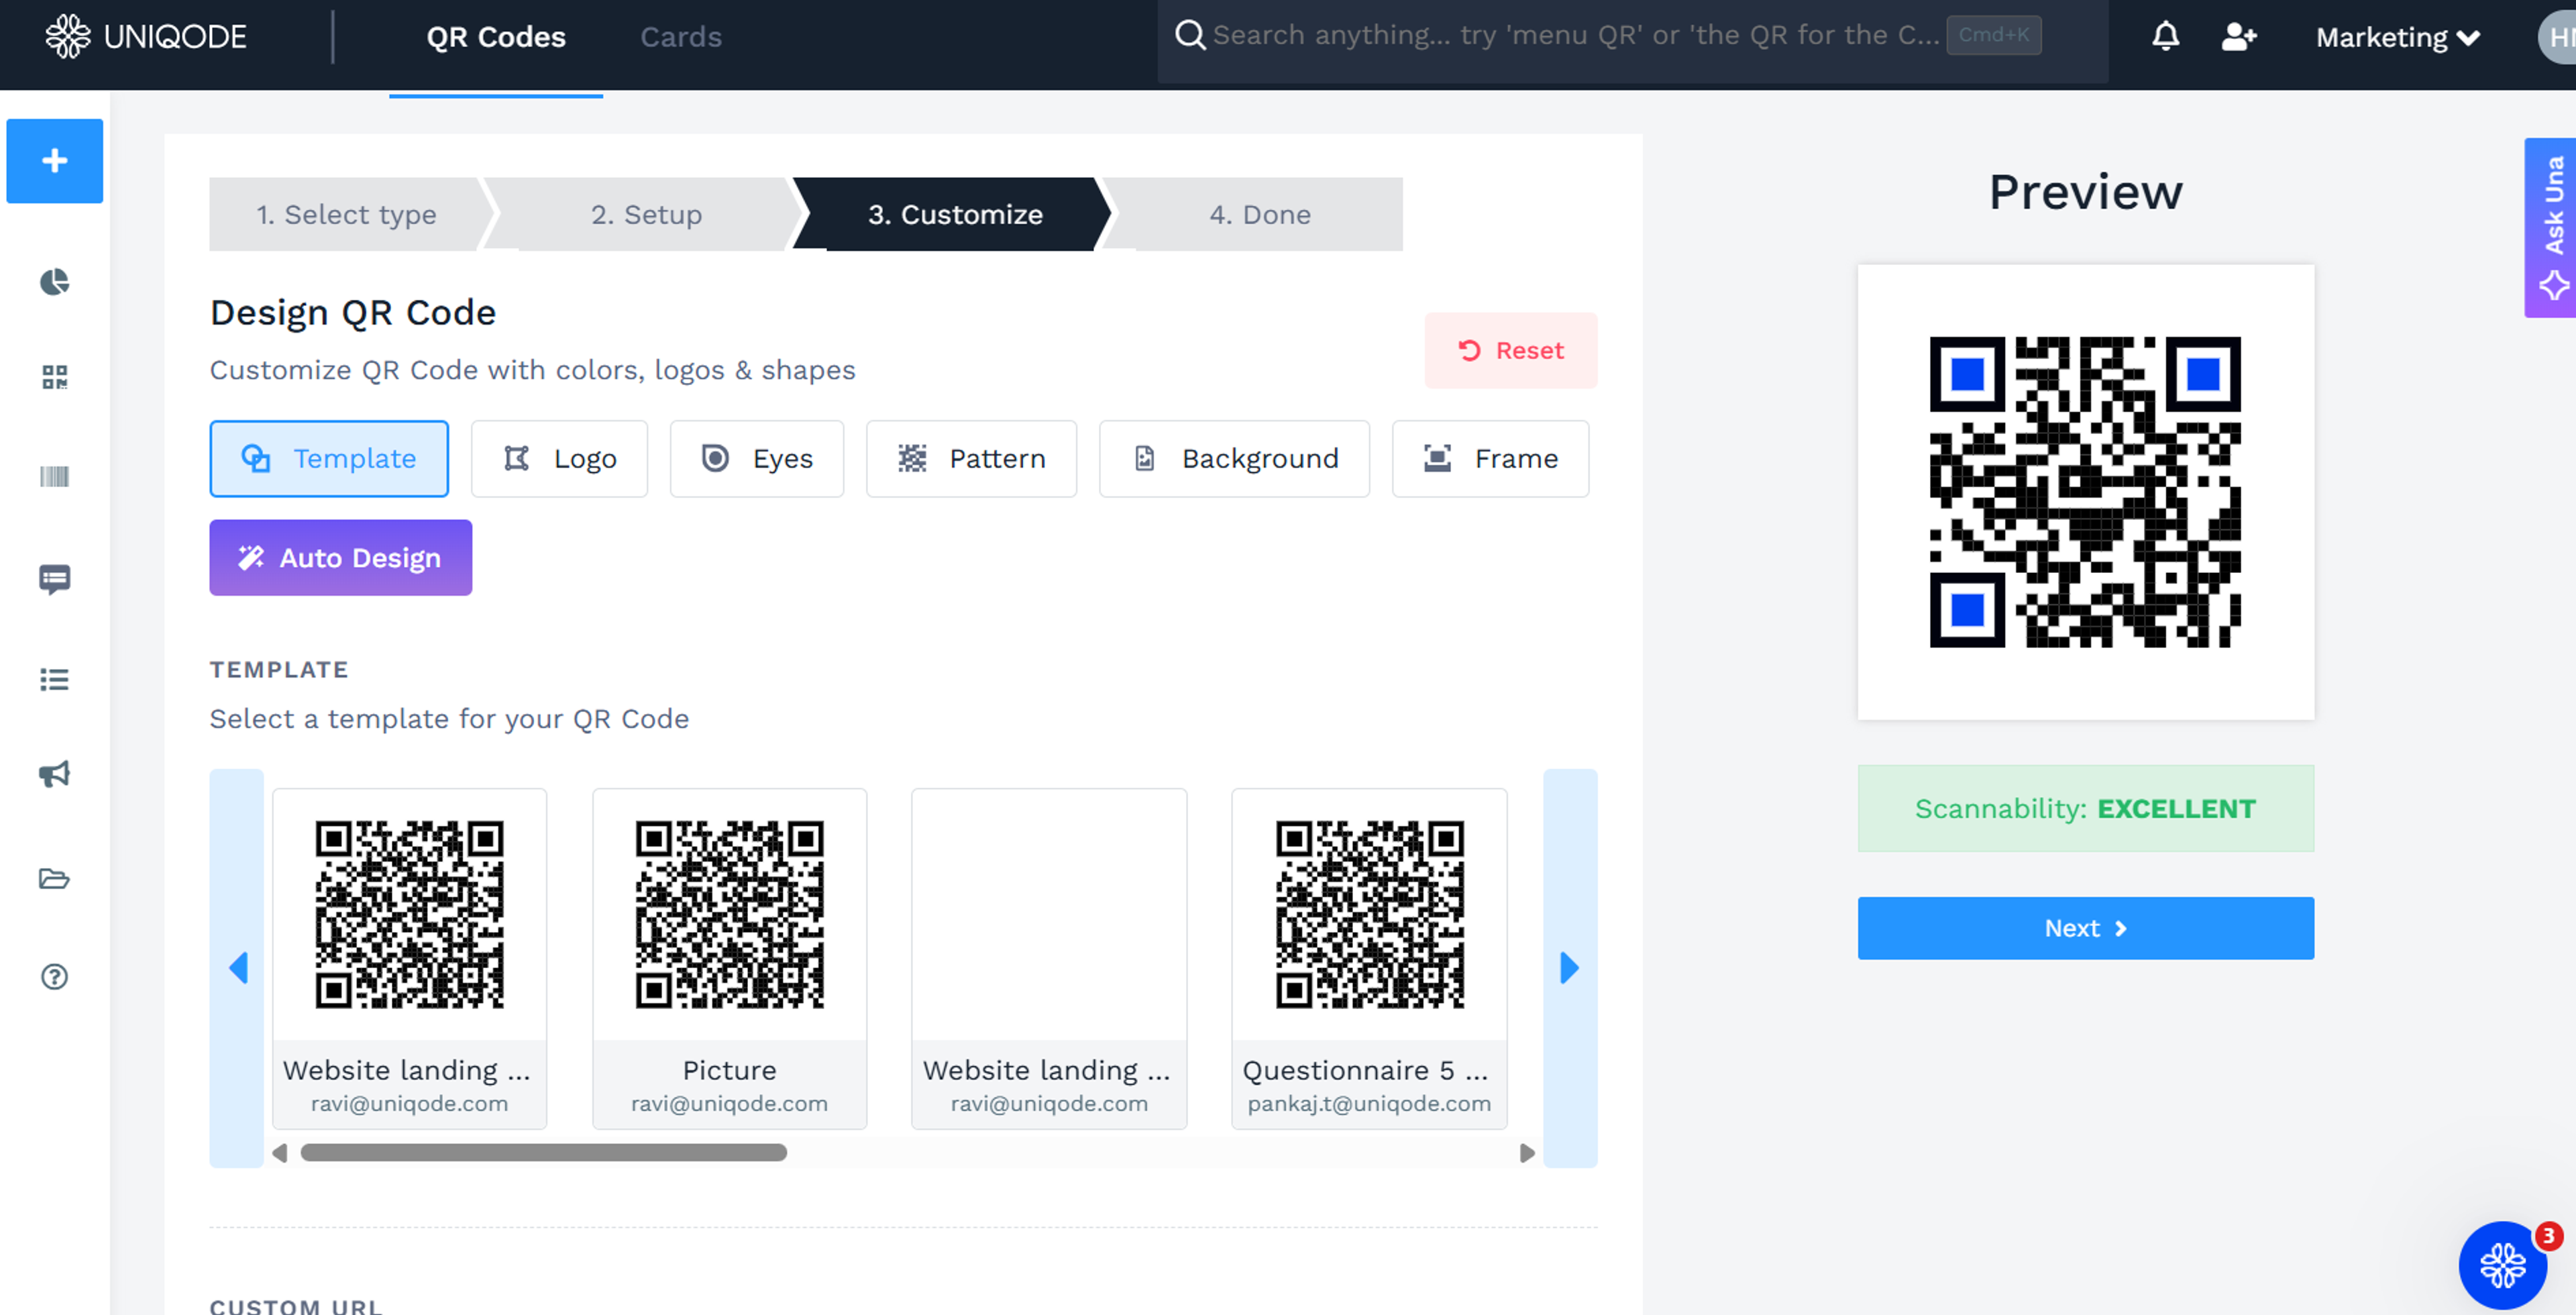Open the support chat bubble widget
2576x1315 pixels.
coord(2502,1265)
